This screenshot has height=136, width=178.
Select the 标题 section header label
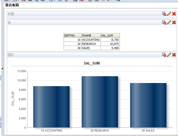coord(11,14)
